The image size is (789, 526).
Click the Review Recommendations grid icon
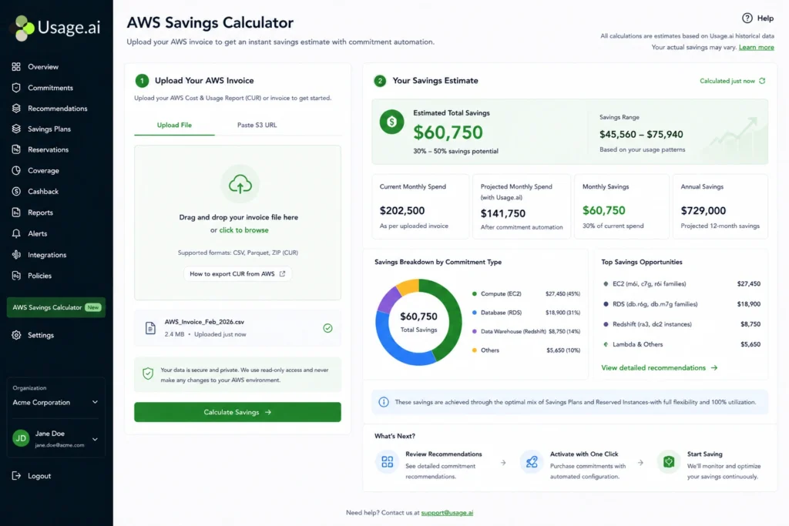click(388, 461)
